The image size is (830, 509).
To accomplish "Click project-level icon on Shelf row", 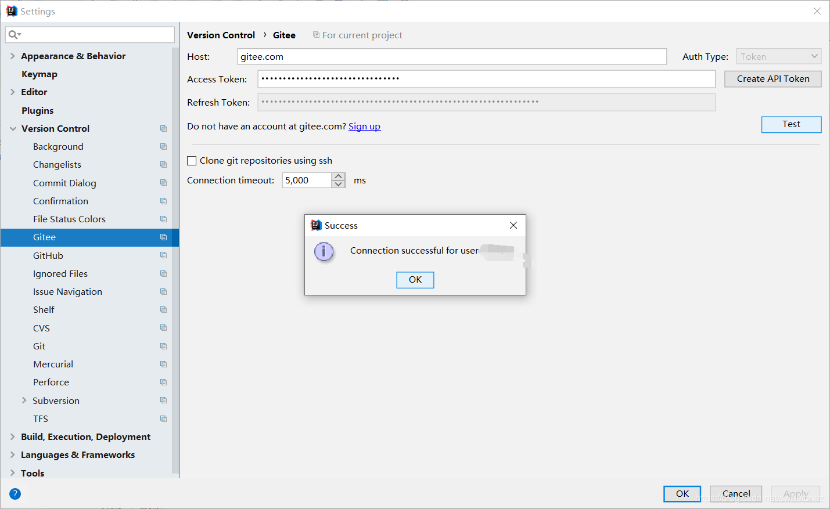I will (x=163, y=309).
